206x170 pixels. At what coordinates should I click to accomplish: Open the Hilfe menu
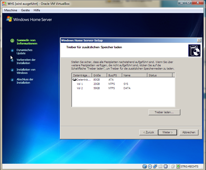37,10
